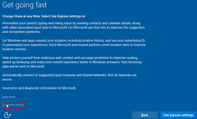
Task: Select the Automatically connect to suggested hotspots line
Action: (69, 75)
